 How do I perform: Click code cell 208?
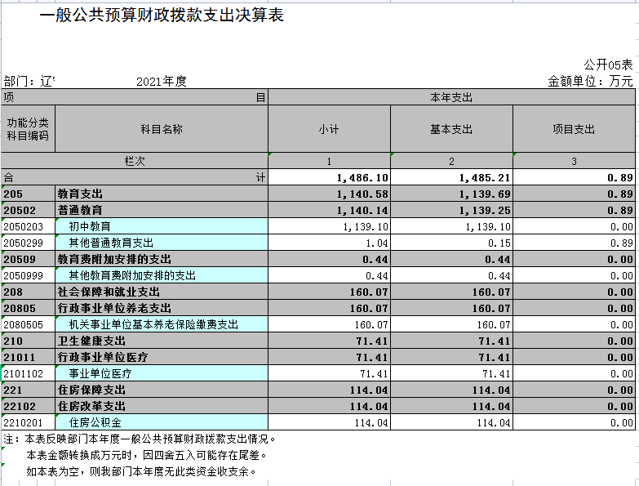point(28,292)
